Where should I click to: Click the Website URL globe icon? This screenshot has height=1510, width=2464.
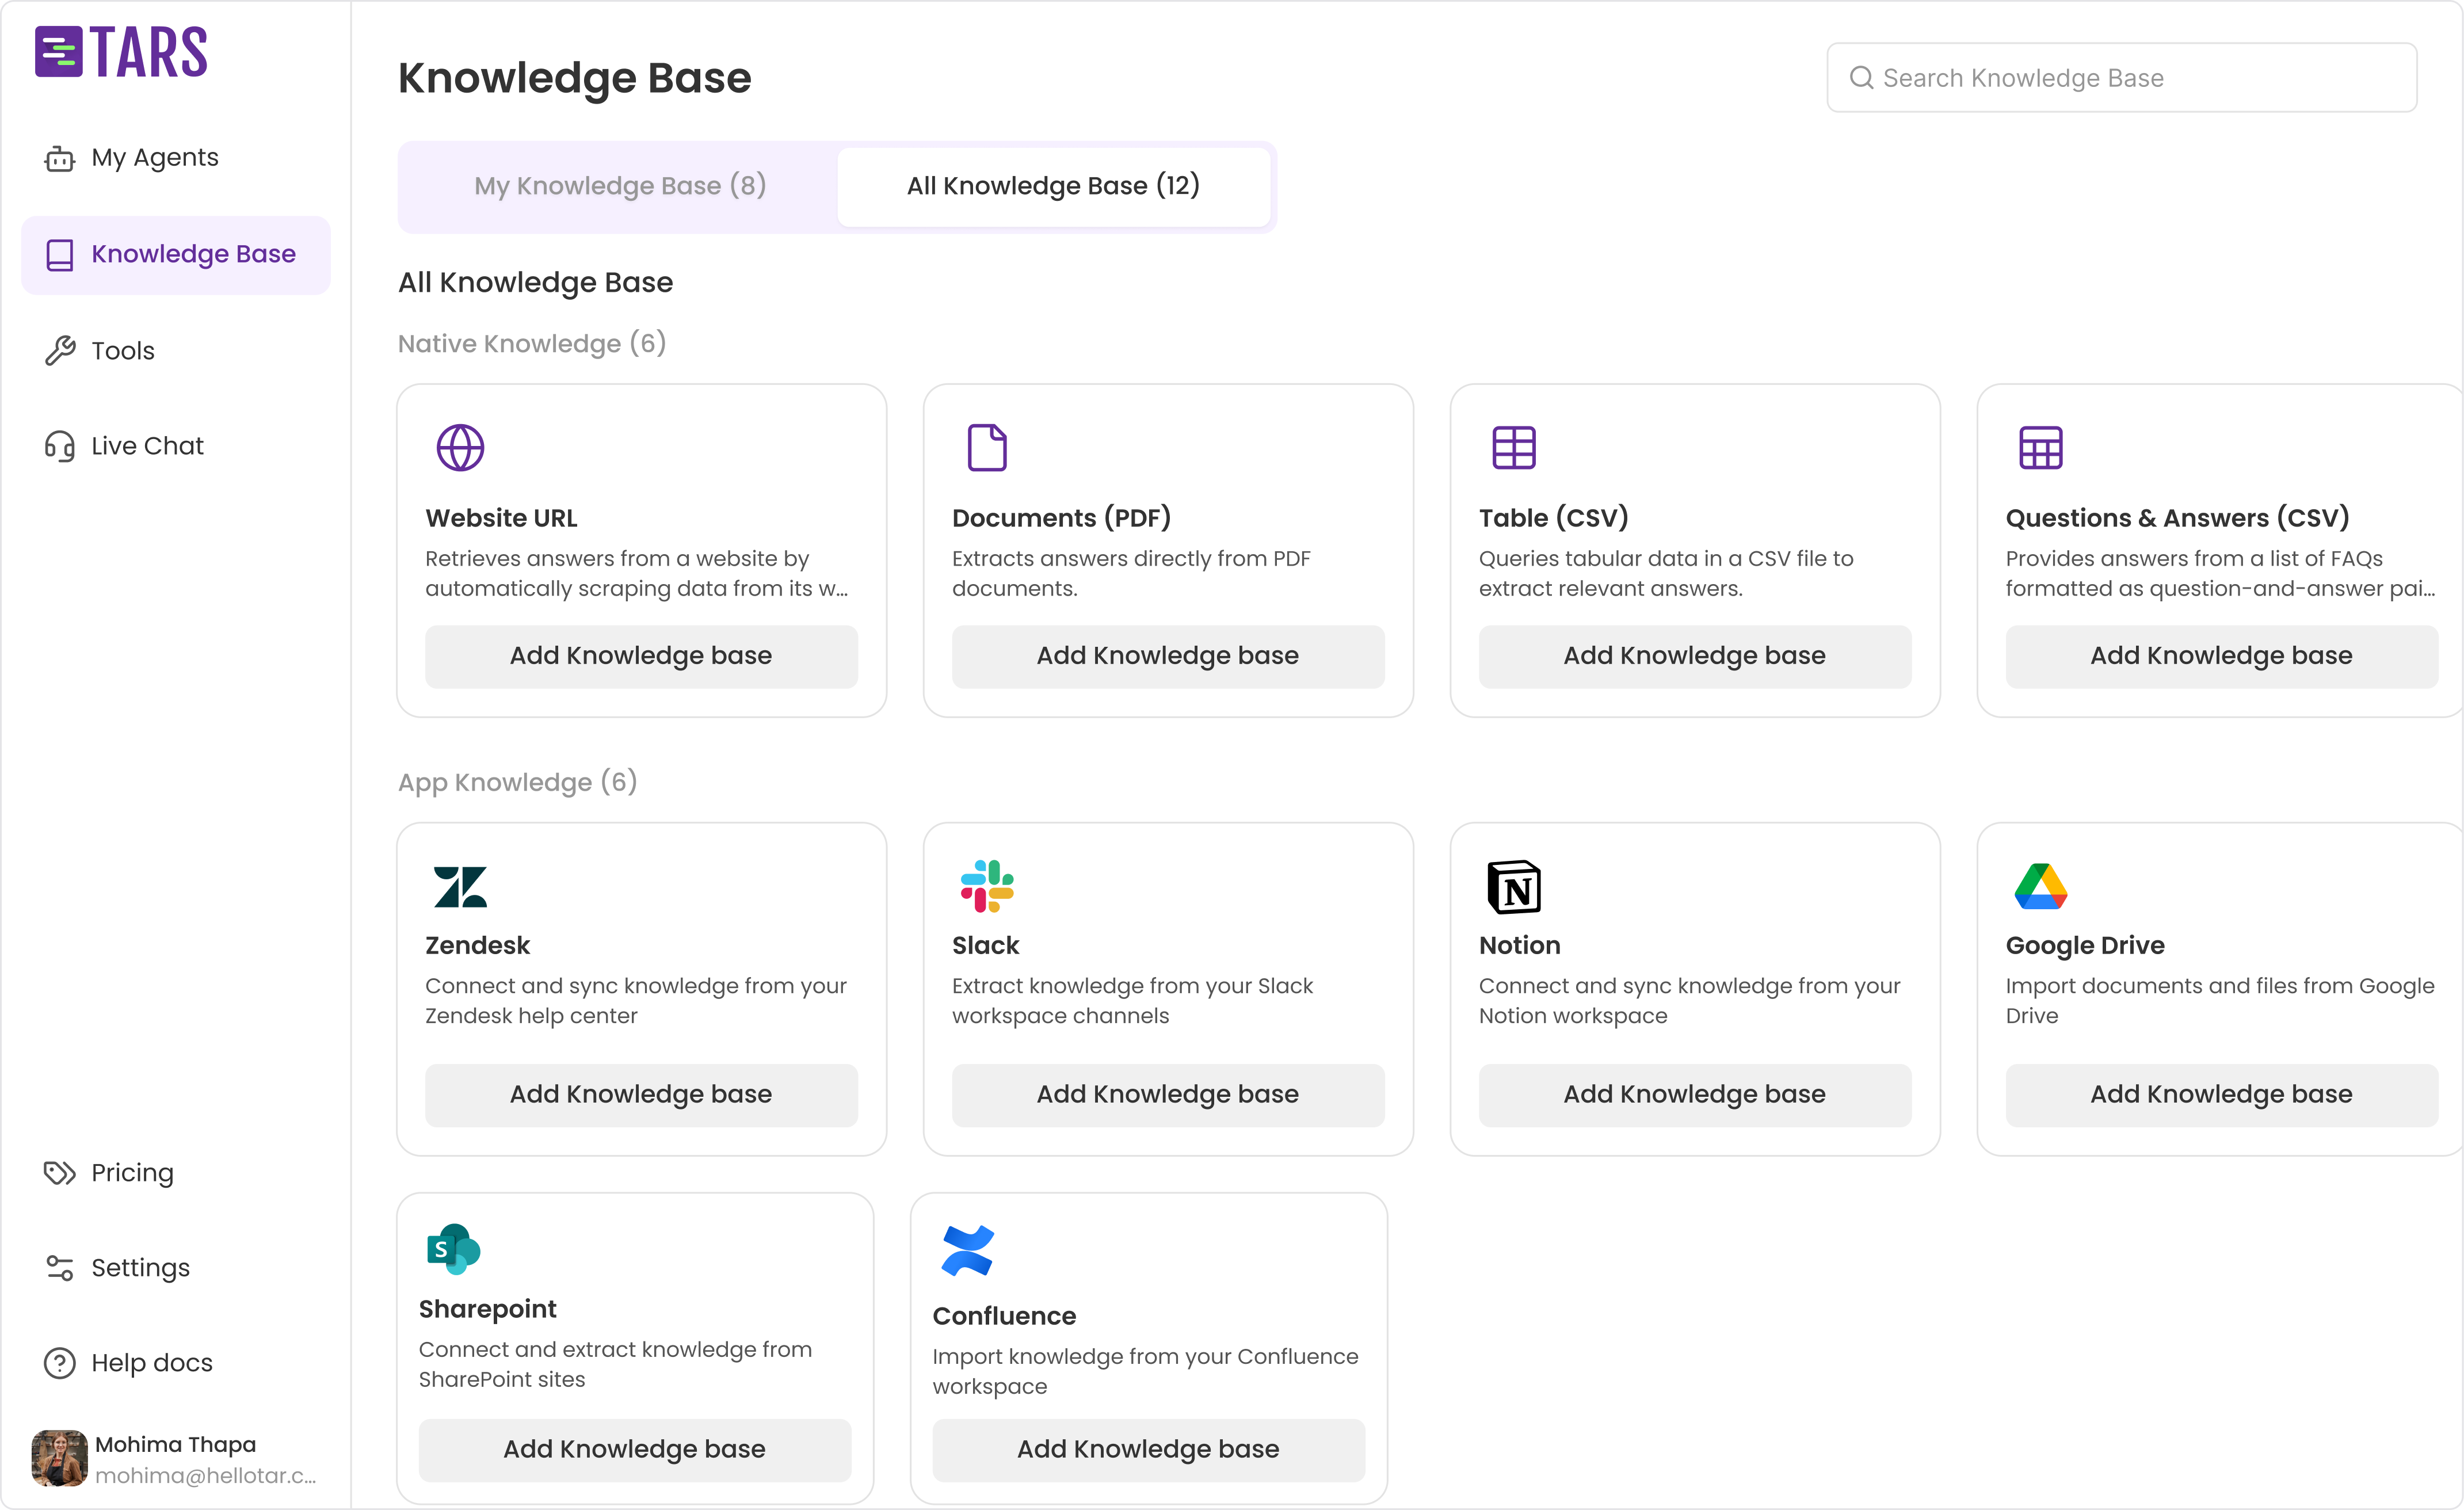[x=460, y=447]
